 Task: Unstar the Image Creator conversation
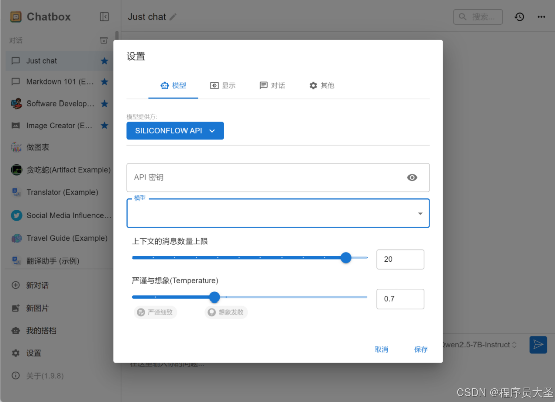pos(104,125)
